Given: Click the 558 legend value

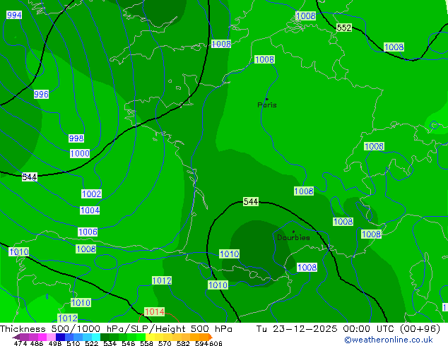Looking at the screenshot, I should click(146, 343).
